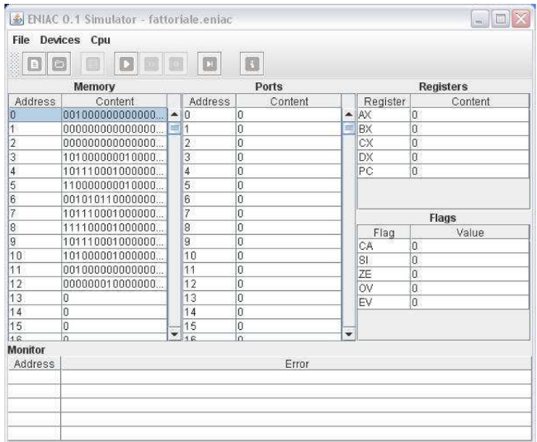The image size is (537, 442).
Task: Select the SI flag value cell
Action: (x=470, y=261)
